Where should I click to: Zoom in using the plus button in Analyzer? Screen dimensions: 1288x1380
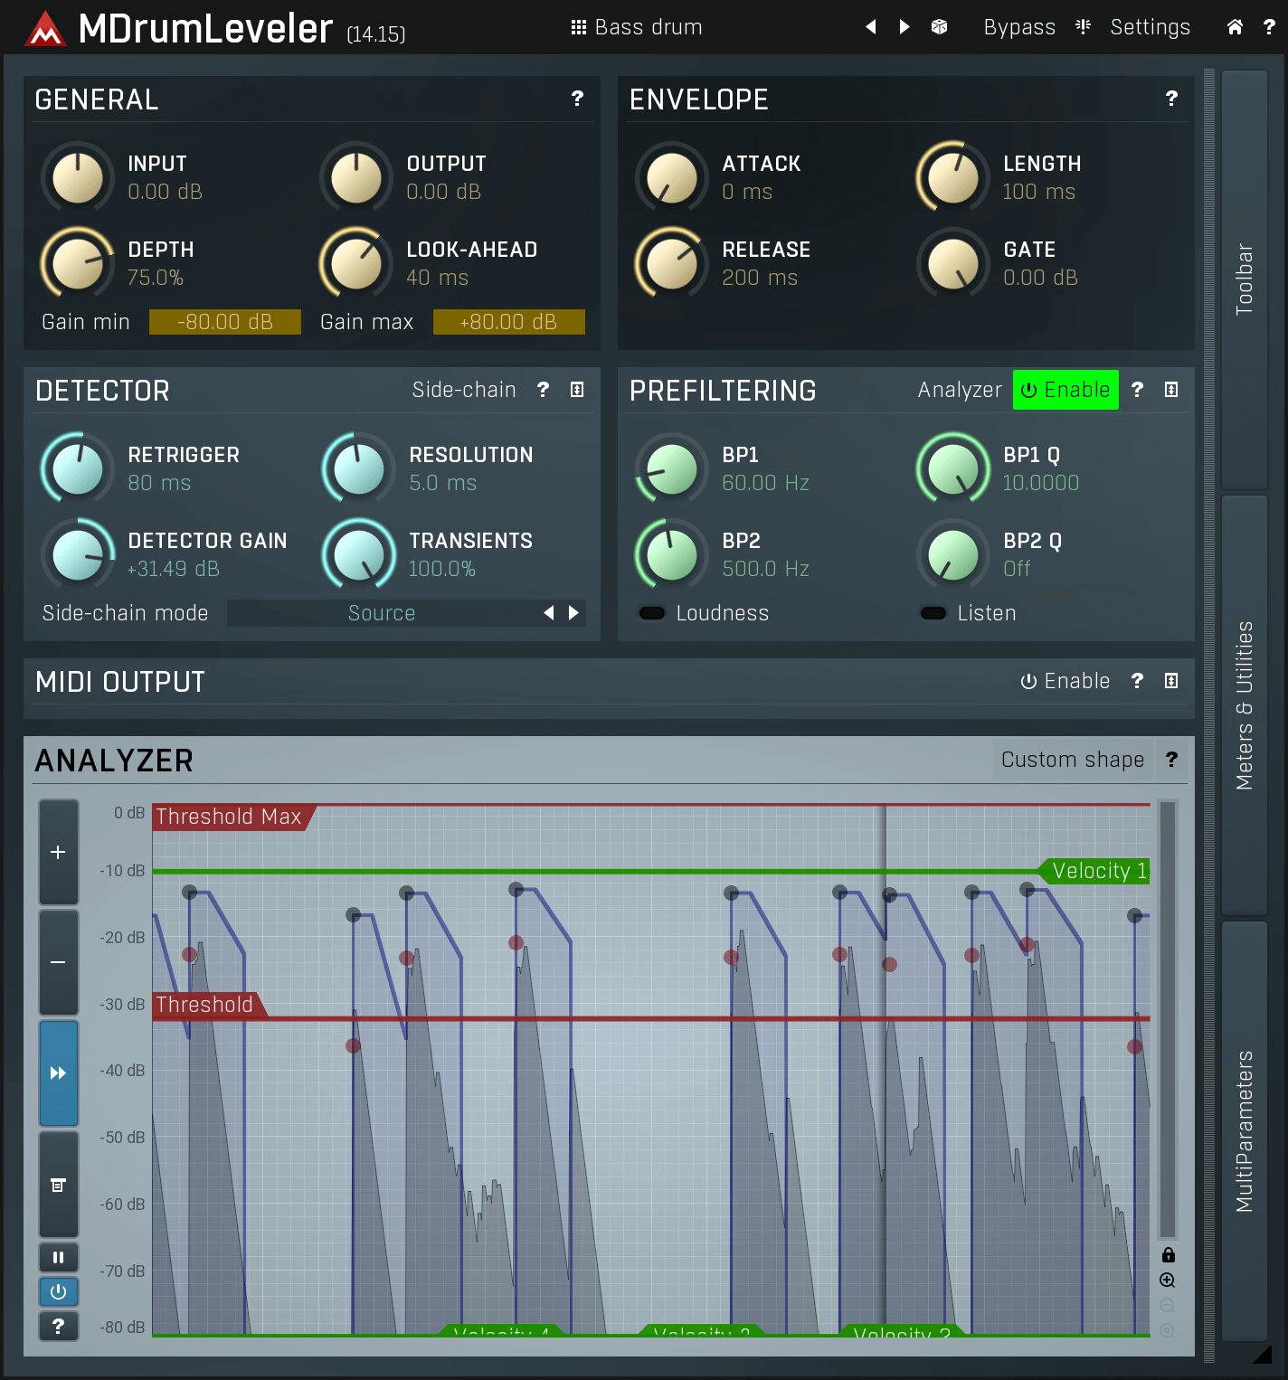click(58, 851)
